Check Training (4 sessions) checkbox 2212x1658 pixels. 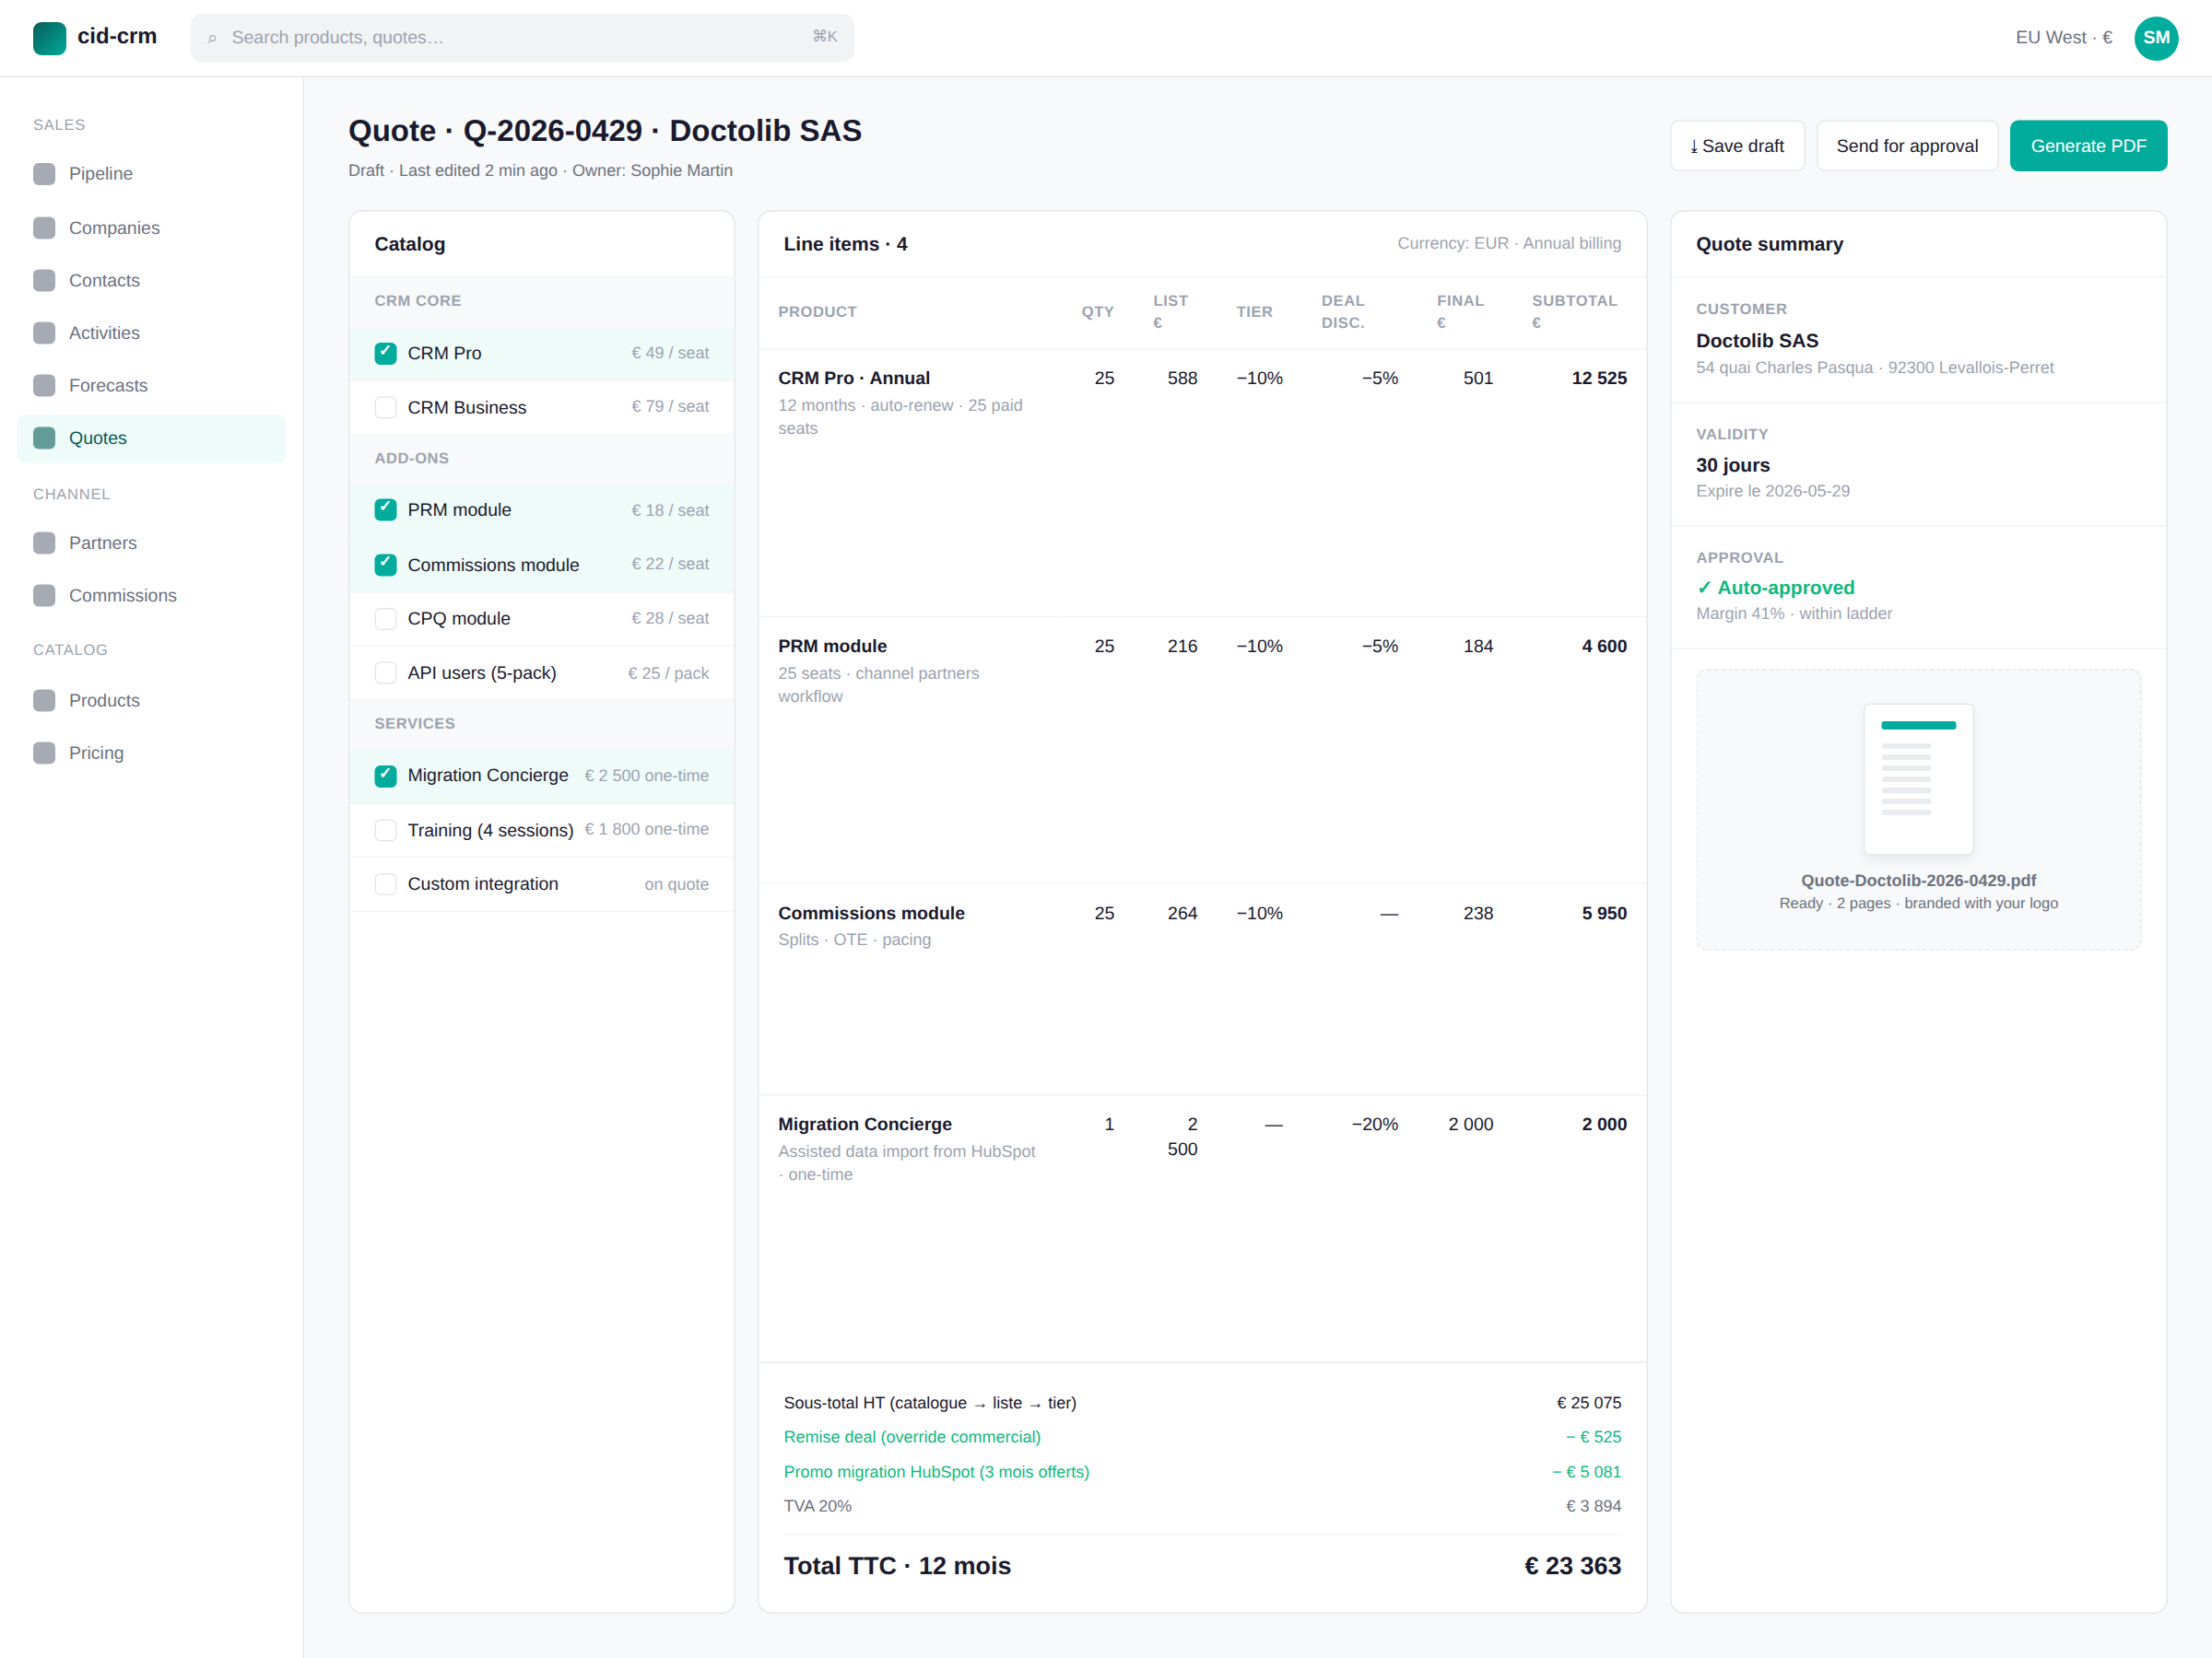(385, 831)
